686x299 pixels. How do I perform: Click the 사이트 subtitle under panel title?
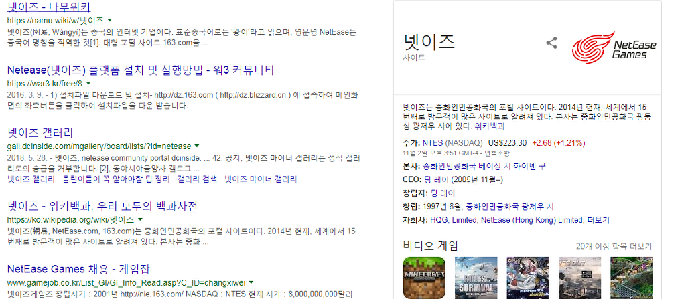point(414,58)
